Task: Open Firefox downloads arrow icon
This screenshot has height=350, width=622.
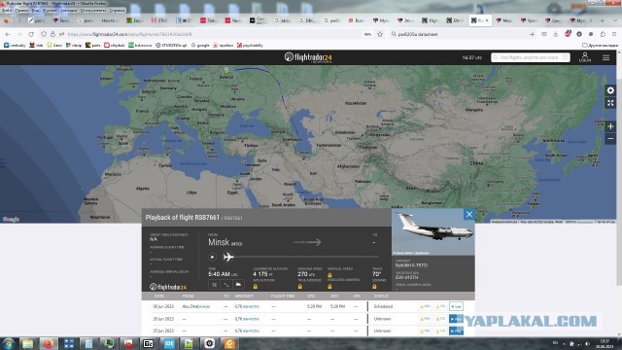Action: (x=555, y=35)
